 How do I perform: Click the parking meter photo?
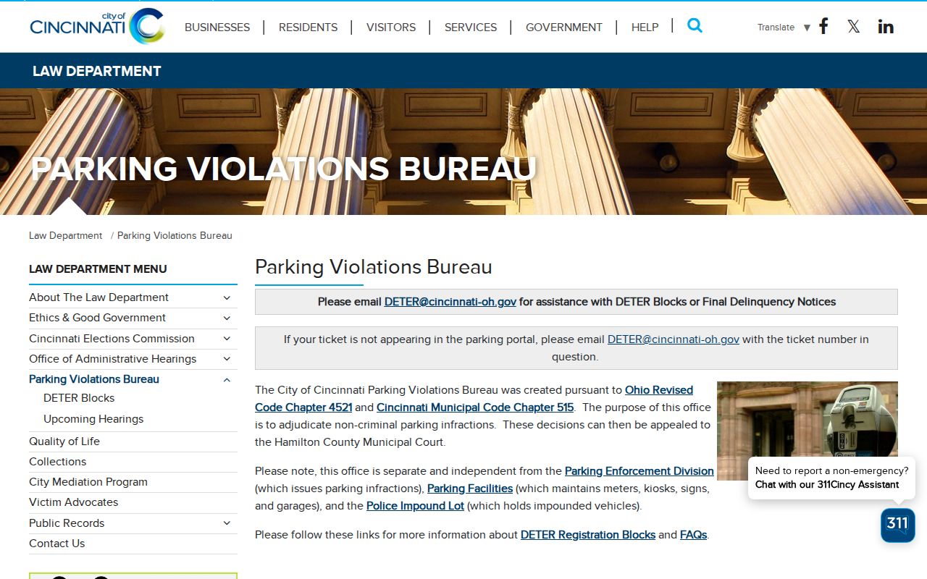point(808,431)
